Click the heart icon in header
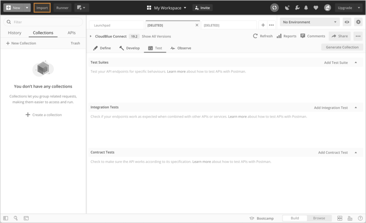Screen dimensions: 366x223 [316, 8]
